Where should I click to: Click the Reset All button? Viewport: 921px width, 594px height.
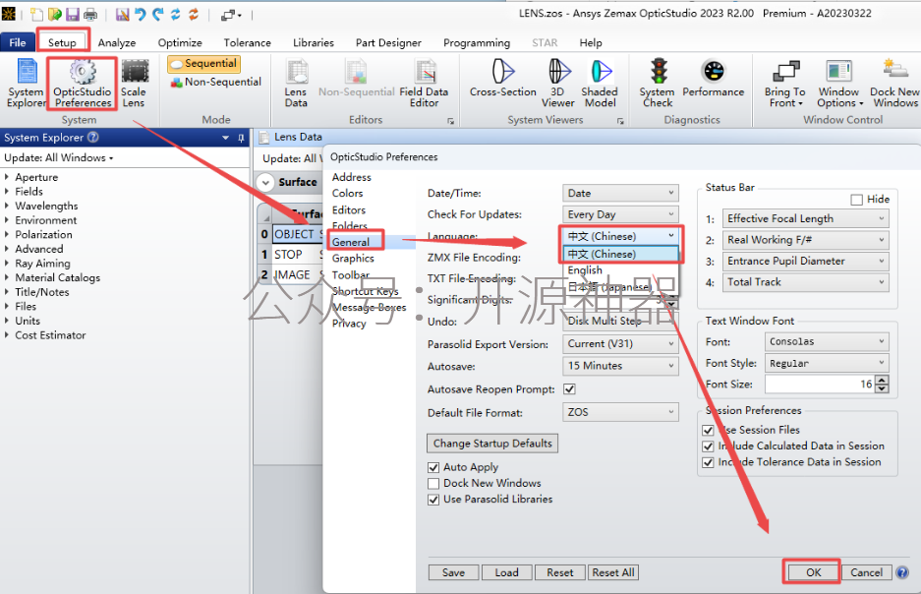[x=613, y=572]
